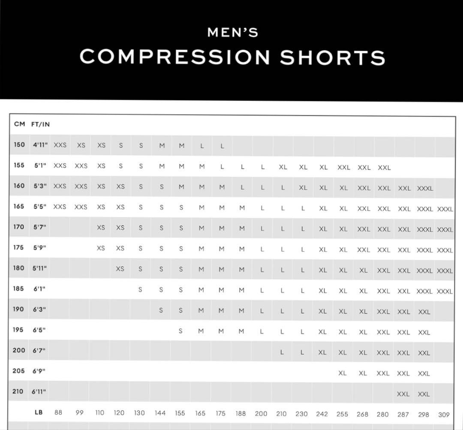Select the CM column header
The width and height of the screenshot is (463, 430).
tap(19, 124)
